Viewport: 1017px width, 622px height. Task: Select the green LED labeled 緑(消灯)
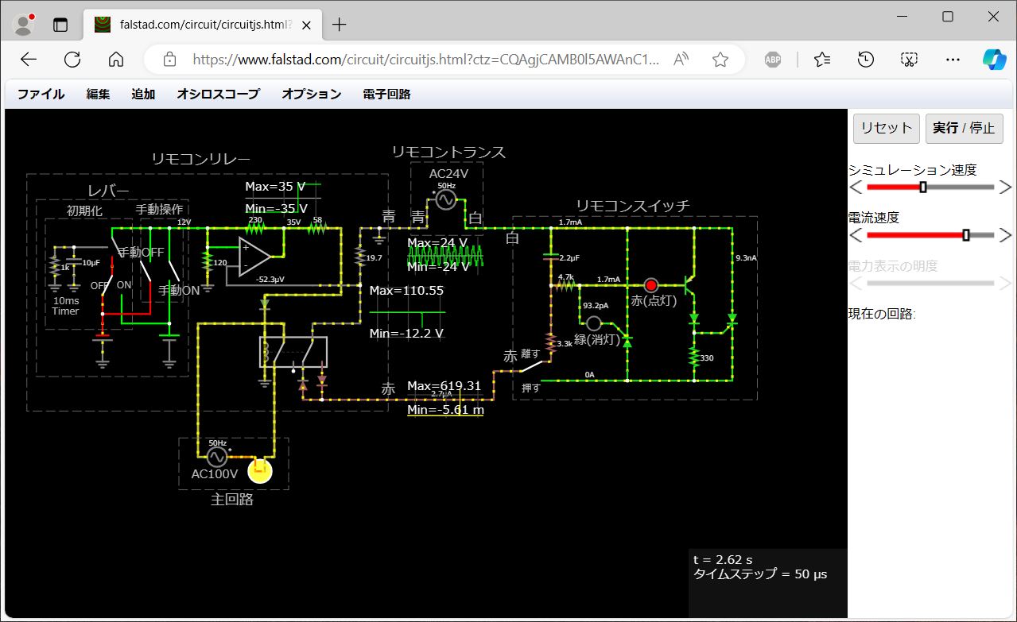coord(593,323)
